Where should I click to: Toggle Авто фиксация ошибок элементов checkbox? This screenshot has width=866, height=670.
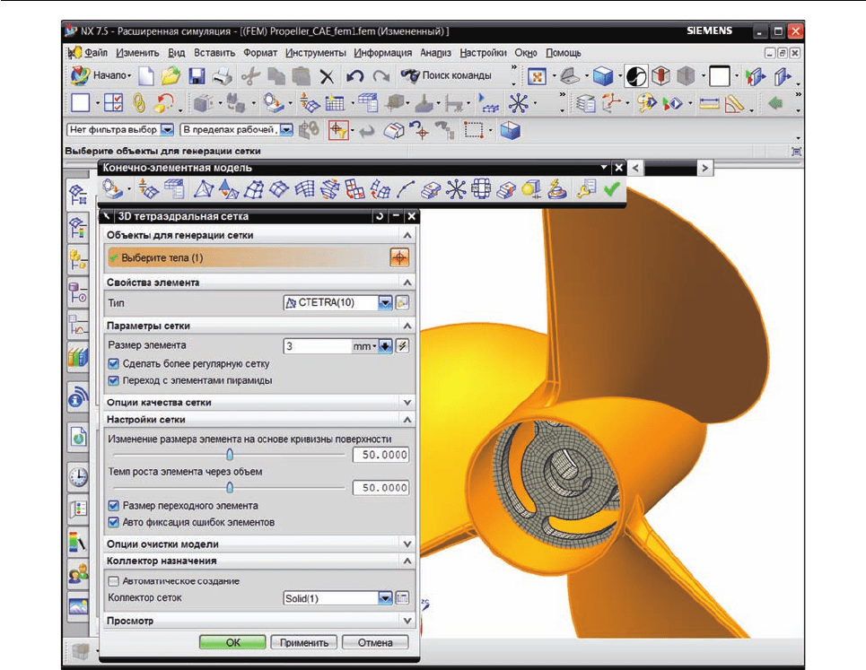(113, 522)
